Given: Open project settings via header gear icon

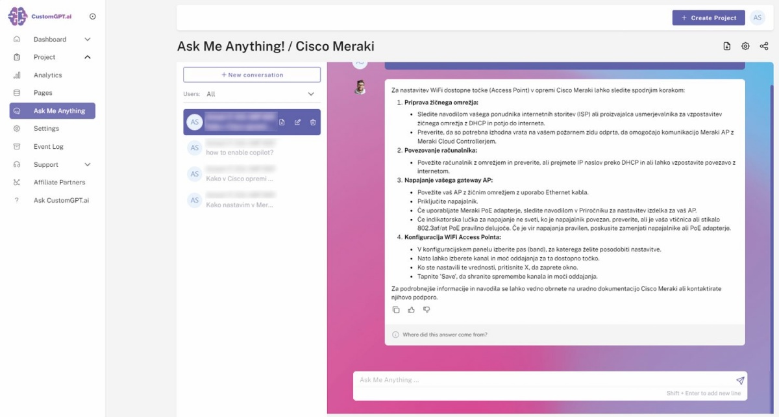Looking at the screenshot, I should [745, 46].
